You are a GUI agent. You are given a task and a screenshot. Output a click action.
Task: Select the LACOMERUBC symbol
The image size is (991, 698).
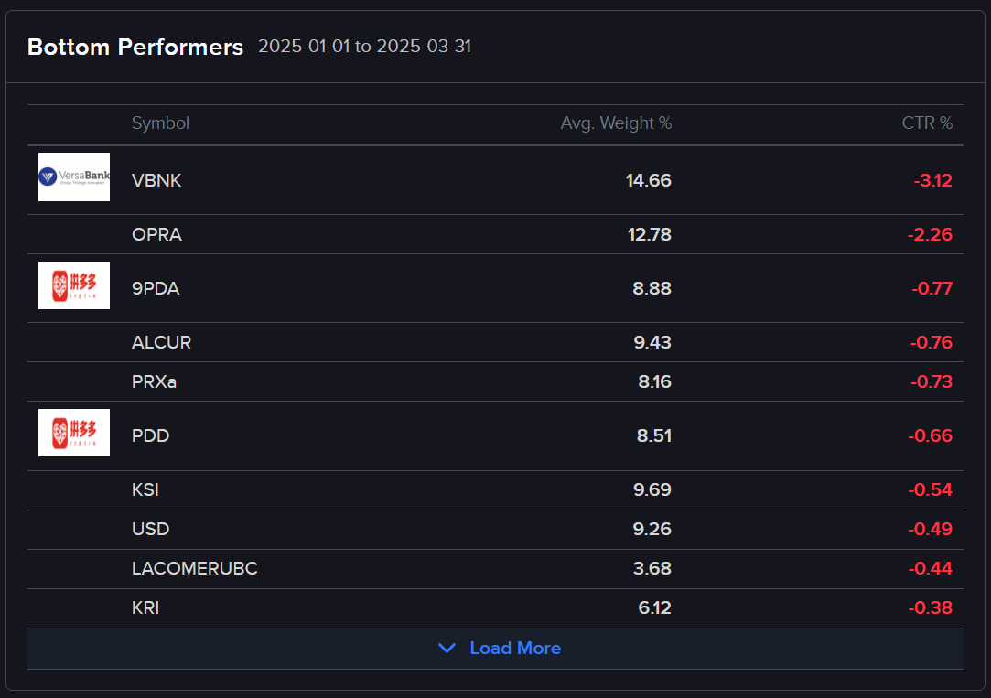coord(195,568)
